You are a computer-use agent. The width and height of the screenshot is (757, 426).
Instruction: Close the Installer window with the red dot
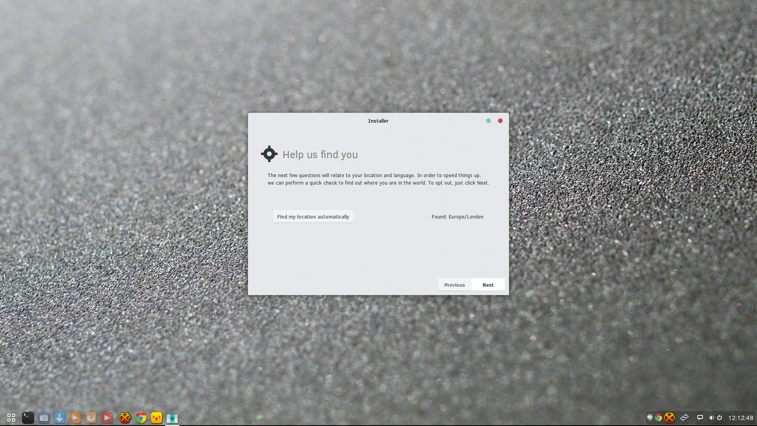click(x=500, y=121)
